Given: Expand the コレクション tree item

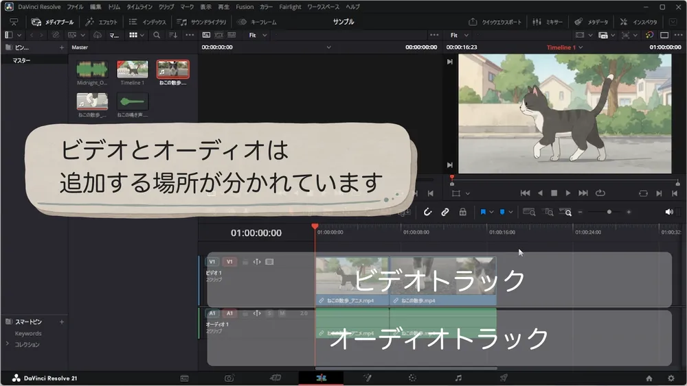Looking at the screenshot, I should (8, 344).
